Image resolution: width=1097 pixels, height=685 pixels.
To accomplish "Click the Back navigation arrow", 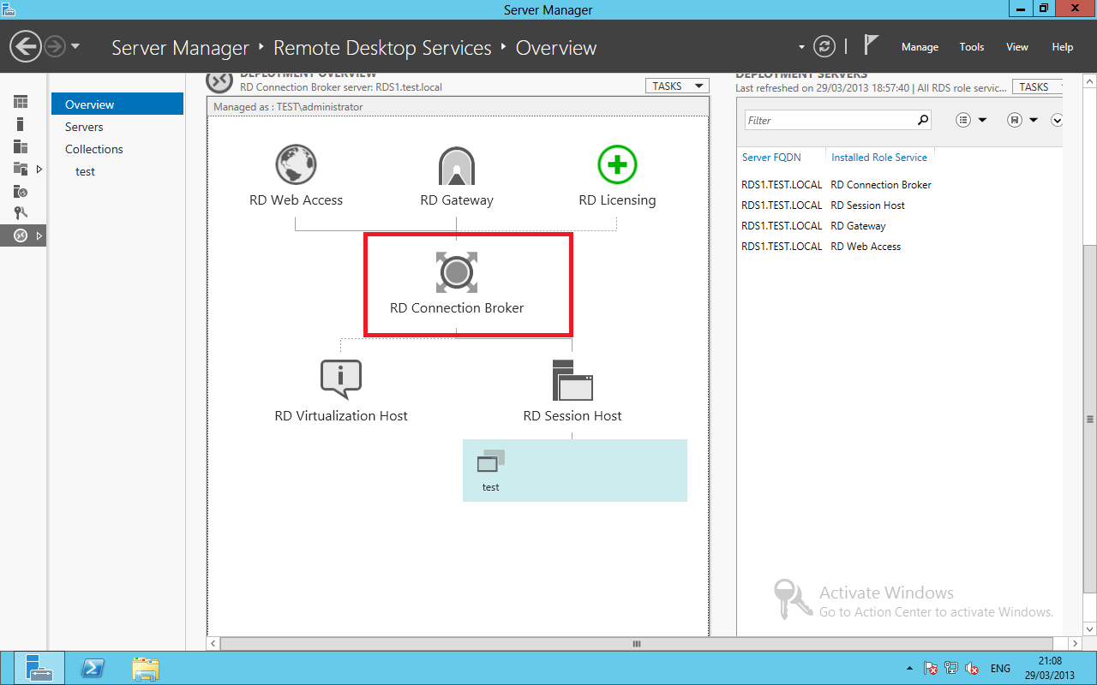I will 27,46.
